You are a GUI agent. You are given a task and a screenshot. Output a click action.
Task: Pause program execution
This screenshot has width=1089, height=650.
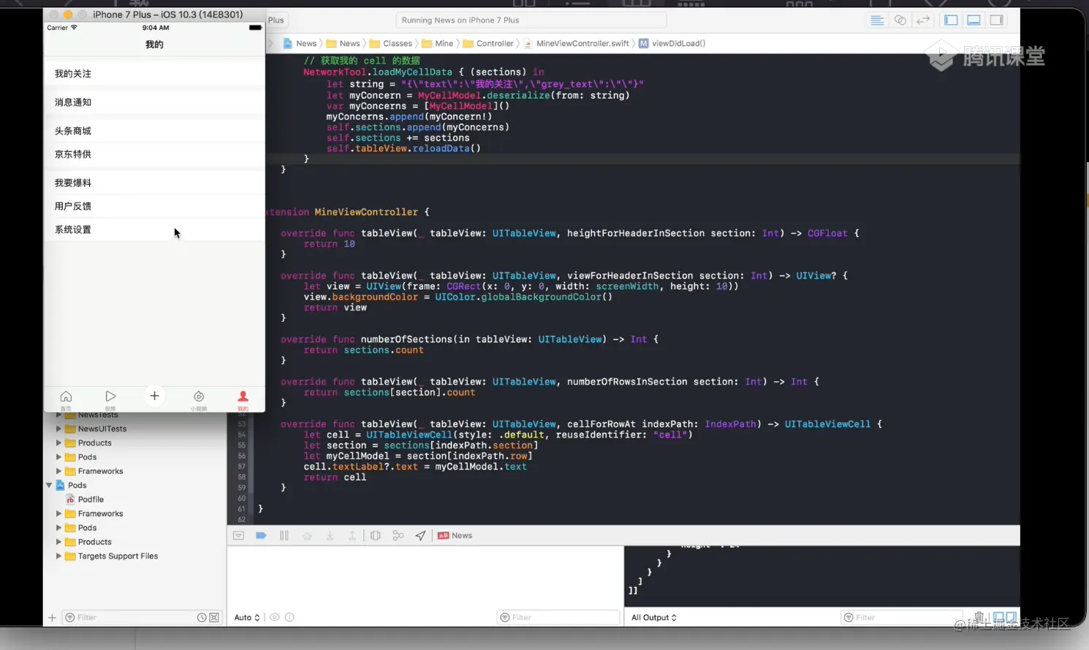[x=284, y=535]
